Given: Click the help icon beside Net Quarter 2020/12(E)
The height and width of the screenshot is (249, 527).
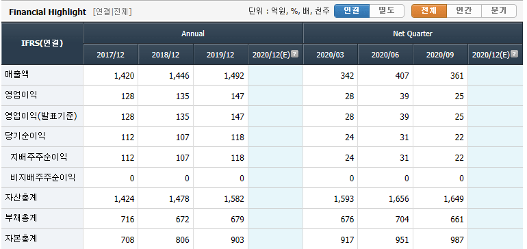Looking at the screenshot, I should 514,54.
